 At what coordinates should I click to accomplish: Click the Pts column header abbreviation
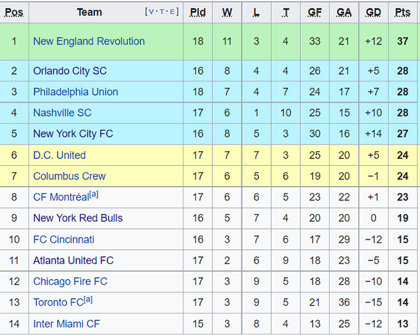point(403,12)
